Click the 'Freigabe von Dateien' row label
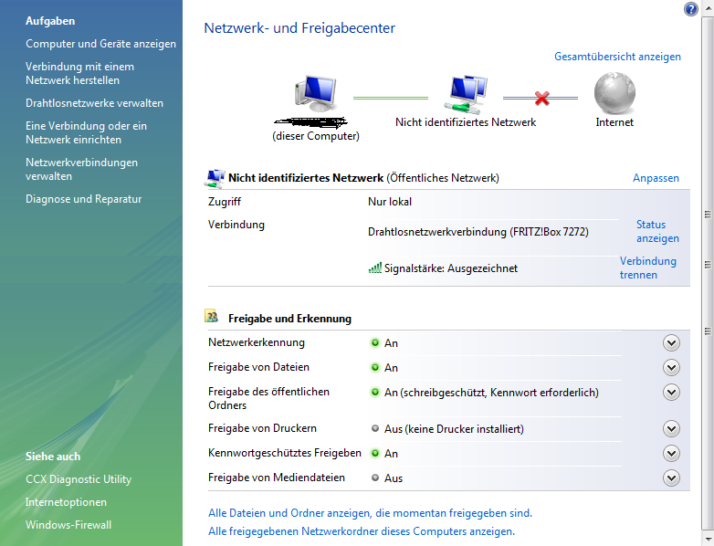Image resolution: width=714 pixels, height=546 pixels. 258,367
